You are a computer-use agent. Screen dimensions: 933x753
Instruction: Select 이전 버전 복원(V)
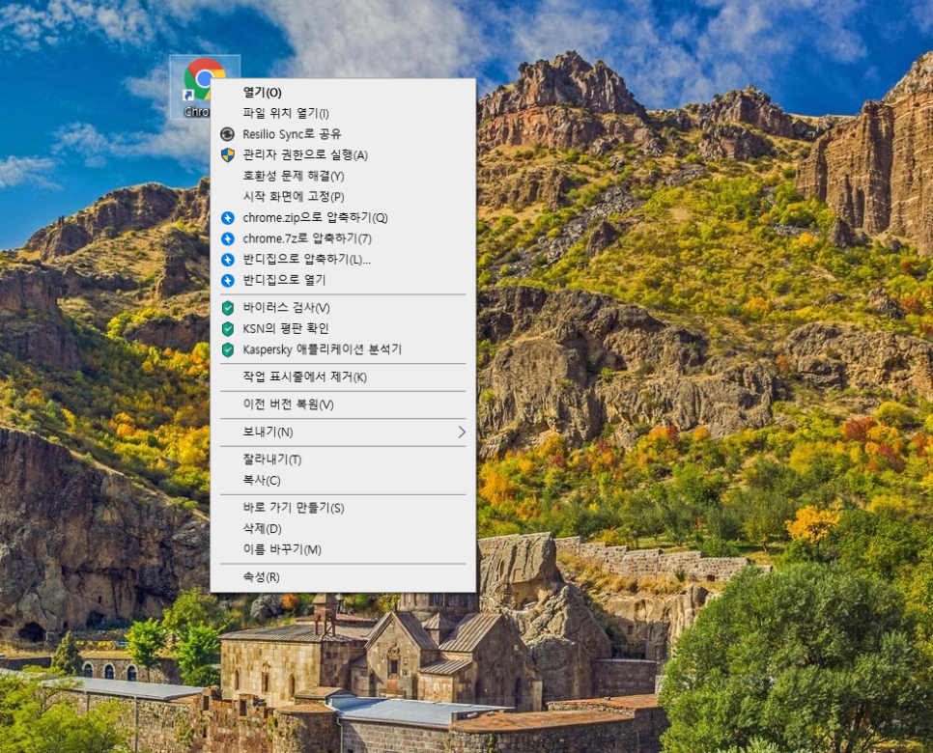(x=343, y=404)
